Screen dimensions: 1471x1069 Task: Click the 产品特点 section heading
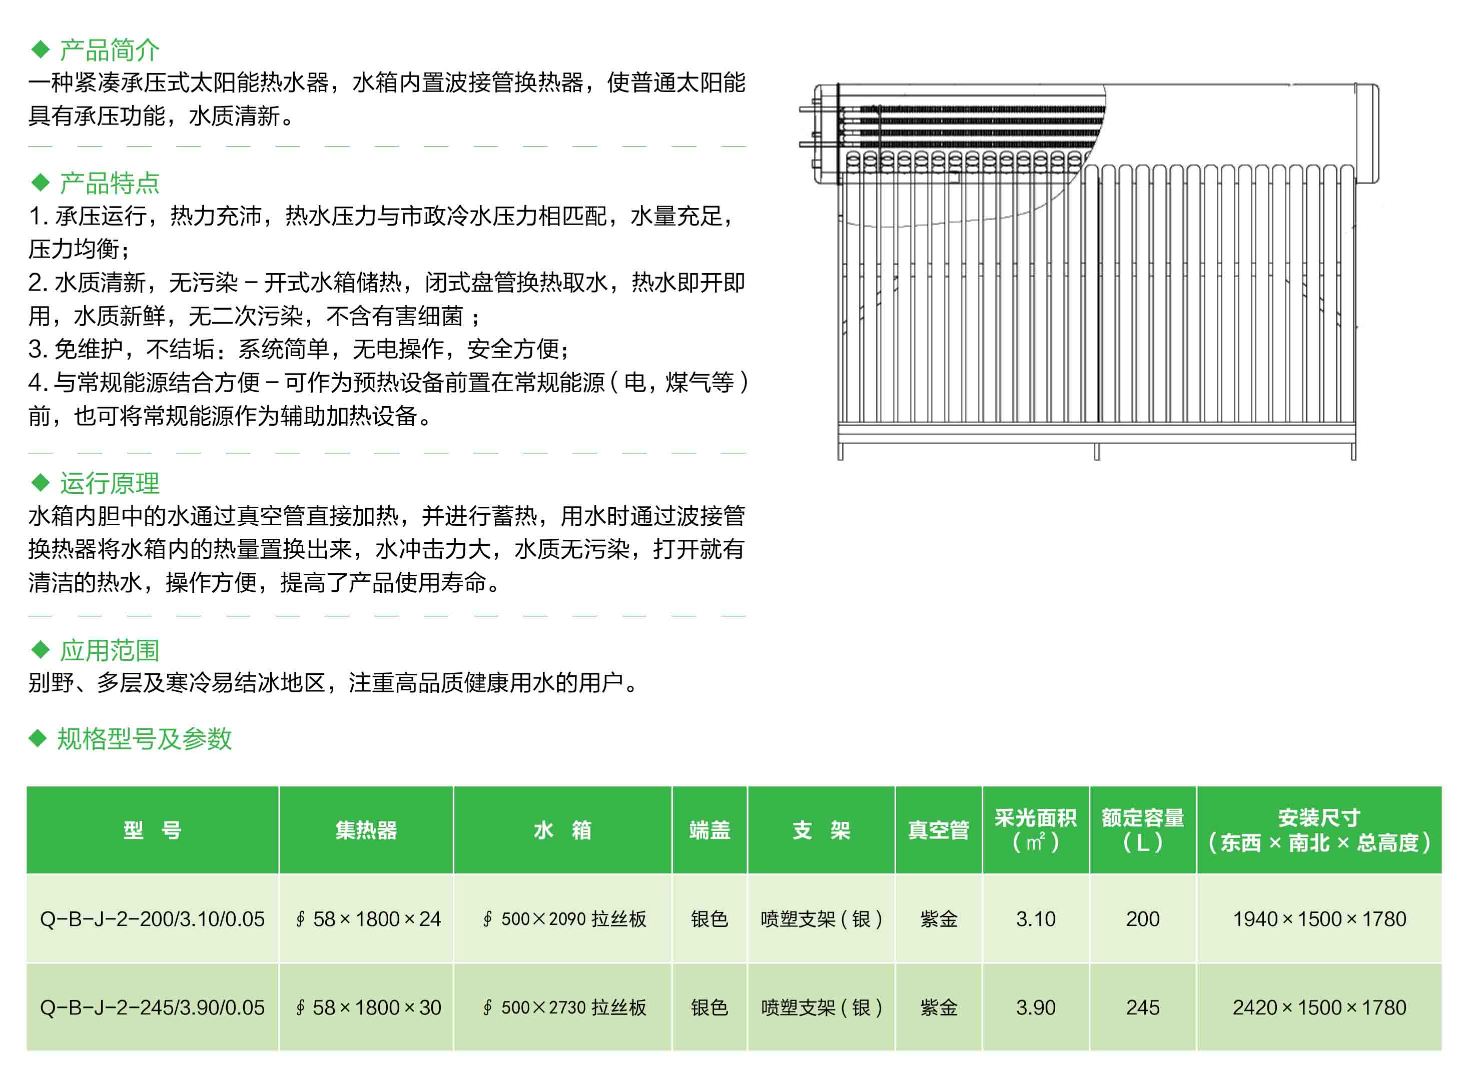[110, 183]
